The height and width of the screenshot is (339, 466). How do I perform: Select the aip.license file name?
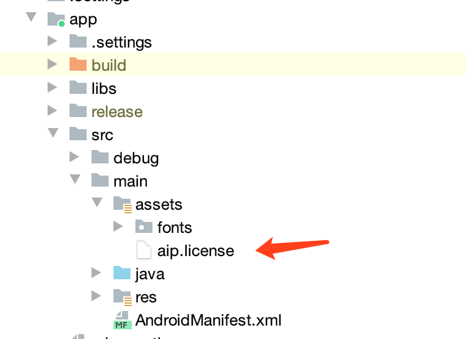click(196, 251)
